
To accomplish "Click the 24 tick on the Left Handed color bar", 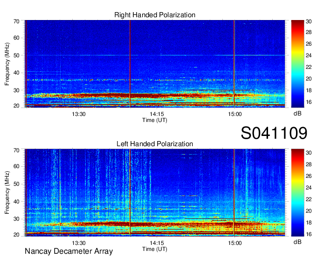I will [x=309, y=188].
